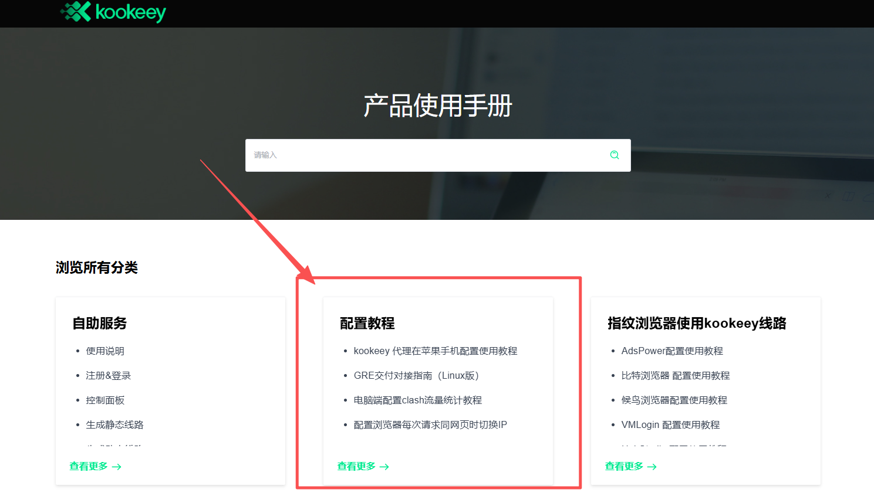
Task: Click the arrow icon beside 配置教程 查看更多
Action: pos(385,467)
